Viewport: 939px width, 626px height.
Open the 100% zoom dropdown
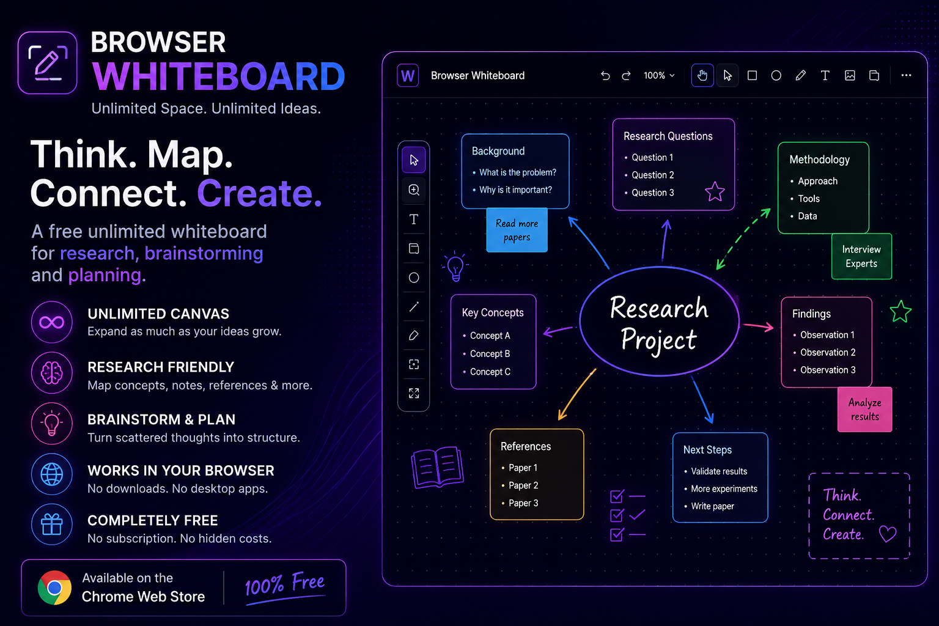[659, 76]
